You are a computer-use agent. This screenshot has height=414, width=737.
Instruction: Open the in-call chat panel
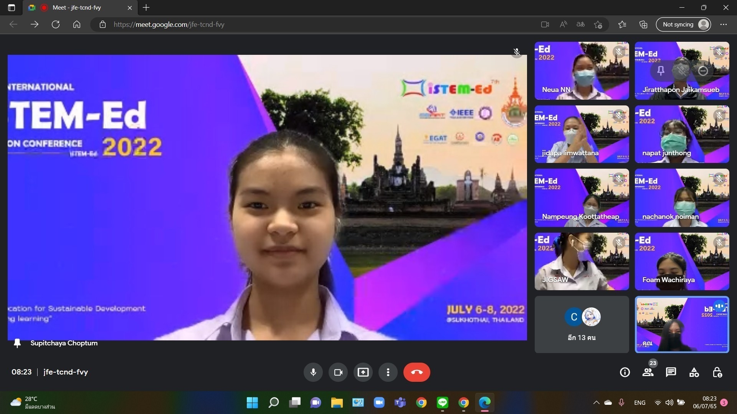[671, 372]
